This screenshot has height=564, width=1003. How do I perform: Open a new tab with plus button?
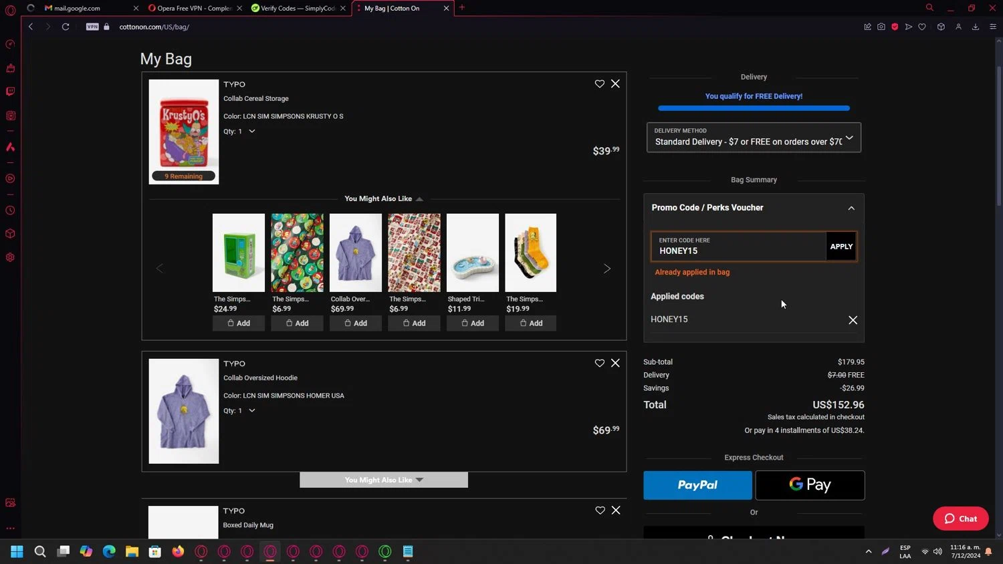[462, 8]
